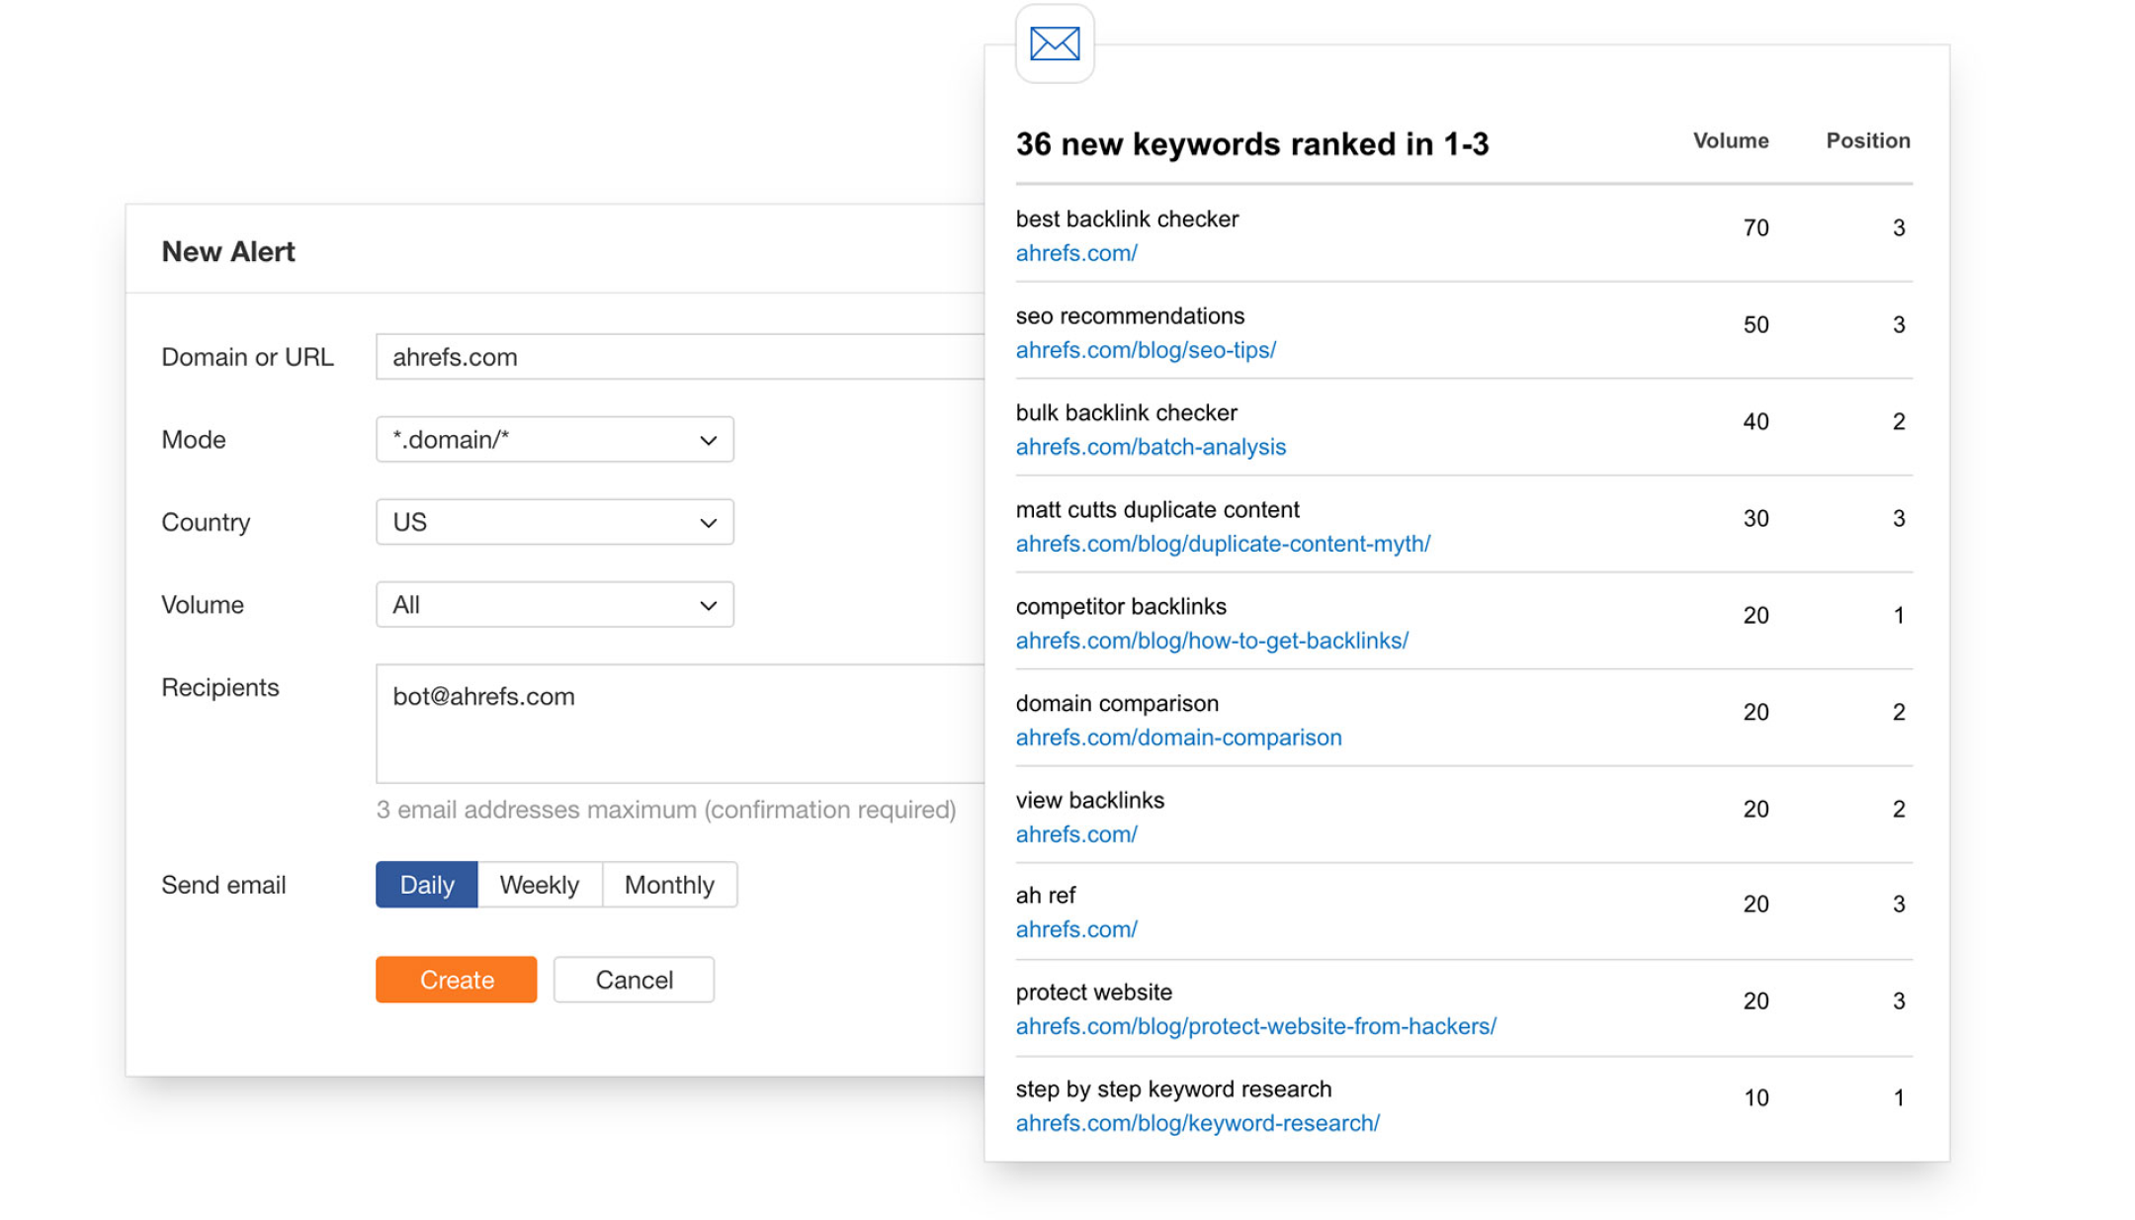Open the Volume filter dropdown
Viewport: 2135px width, 1220px height.
[x=555, y=606]
